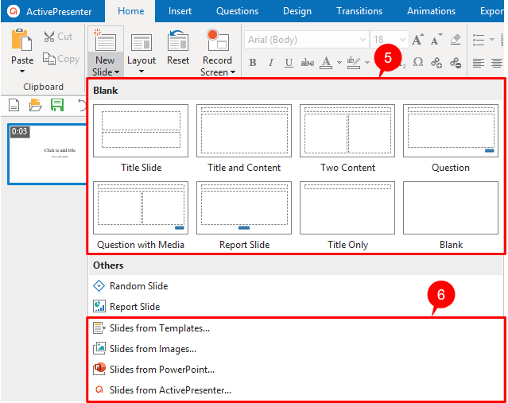Click the Record Screen icon
This screenshot has height=403, width=508.
pos(218,41)
